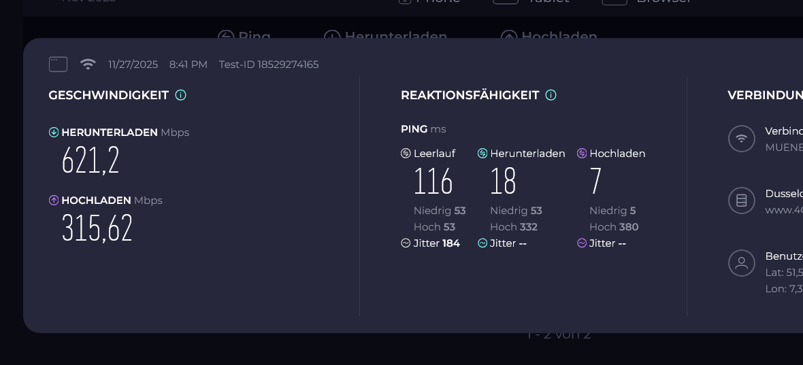
Task: Click the circled server icon by Dusseldorf
Action: (742, 201)
